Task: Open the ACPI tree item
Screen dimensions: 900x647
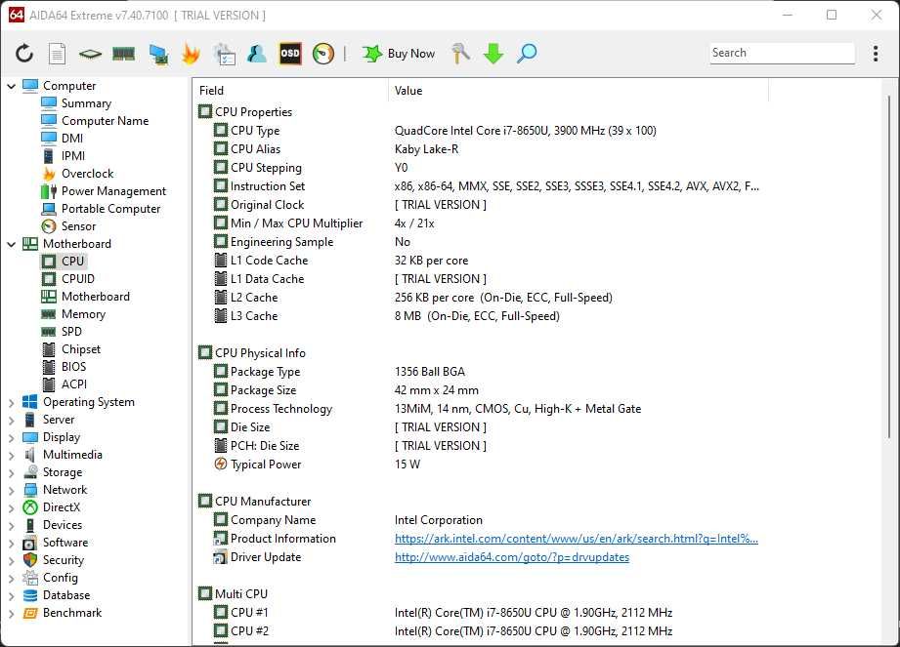Action: click(x=74, y=384)
